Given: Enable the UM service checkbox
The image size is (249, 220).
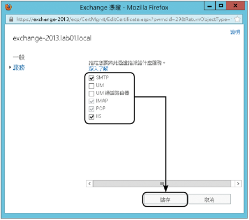Looking at the screenshot, I should (x=91, y=86).
